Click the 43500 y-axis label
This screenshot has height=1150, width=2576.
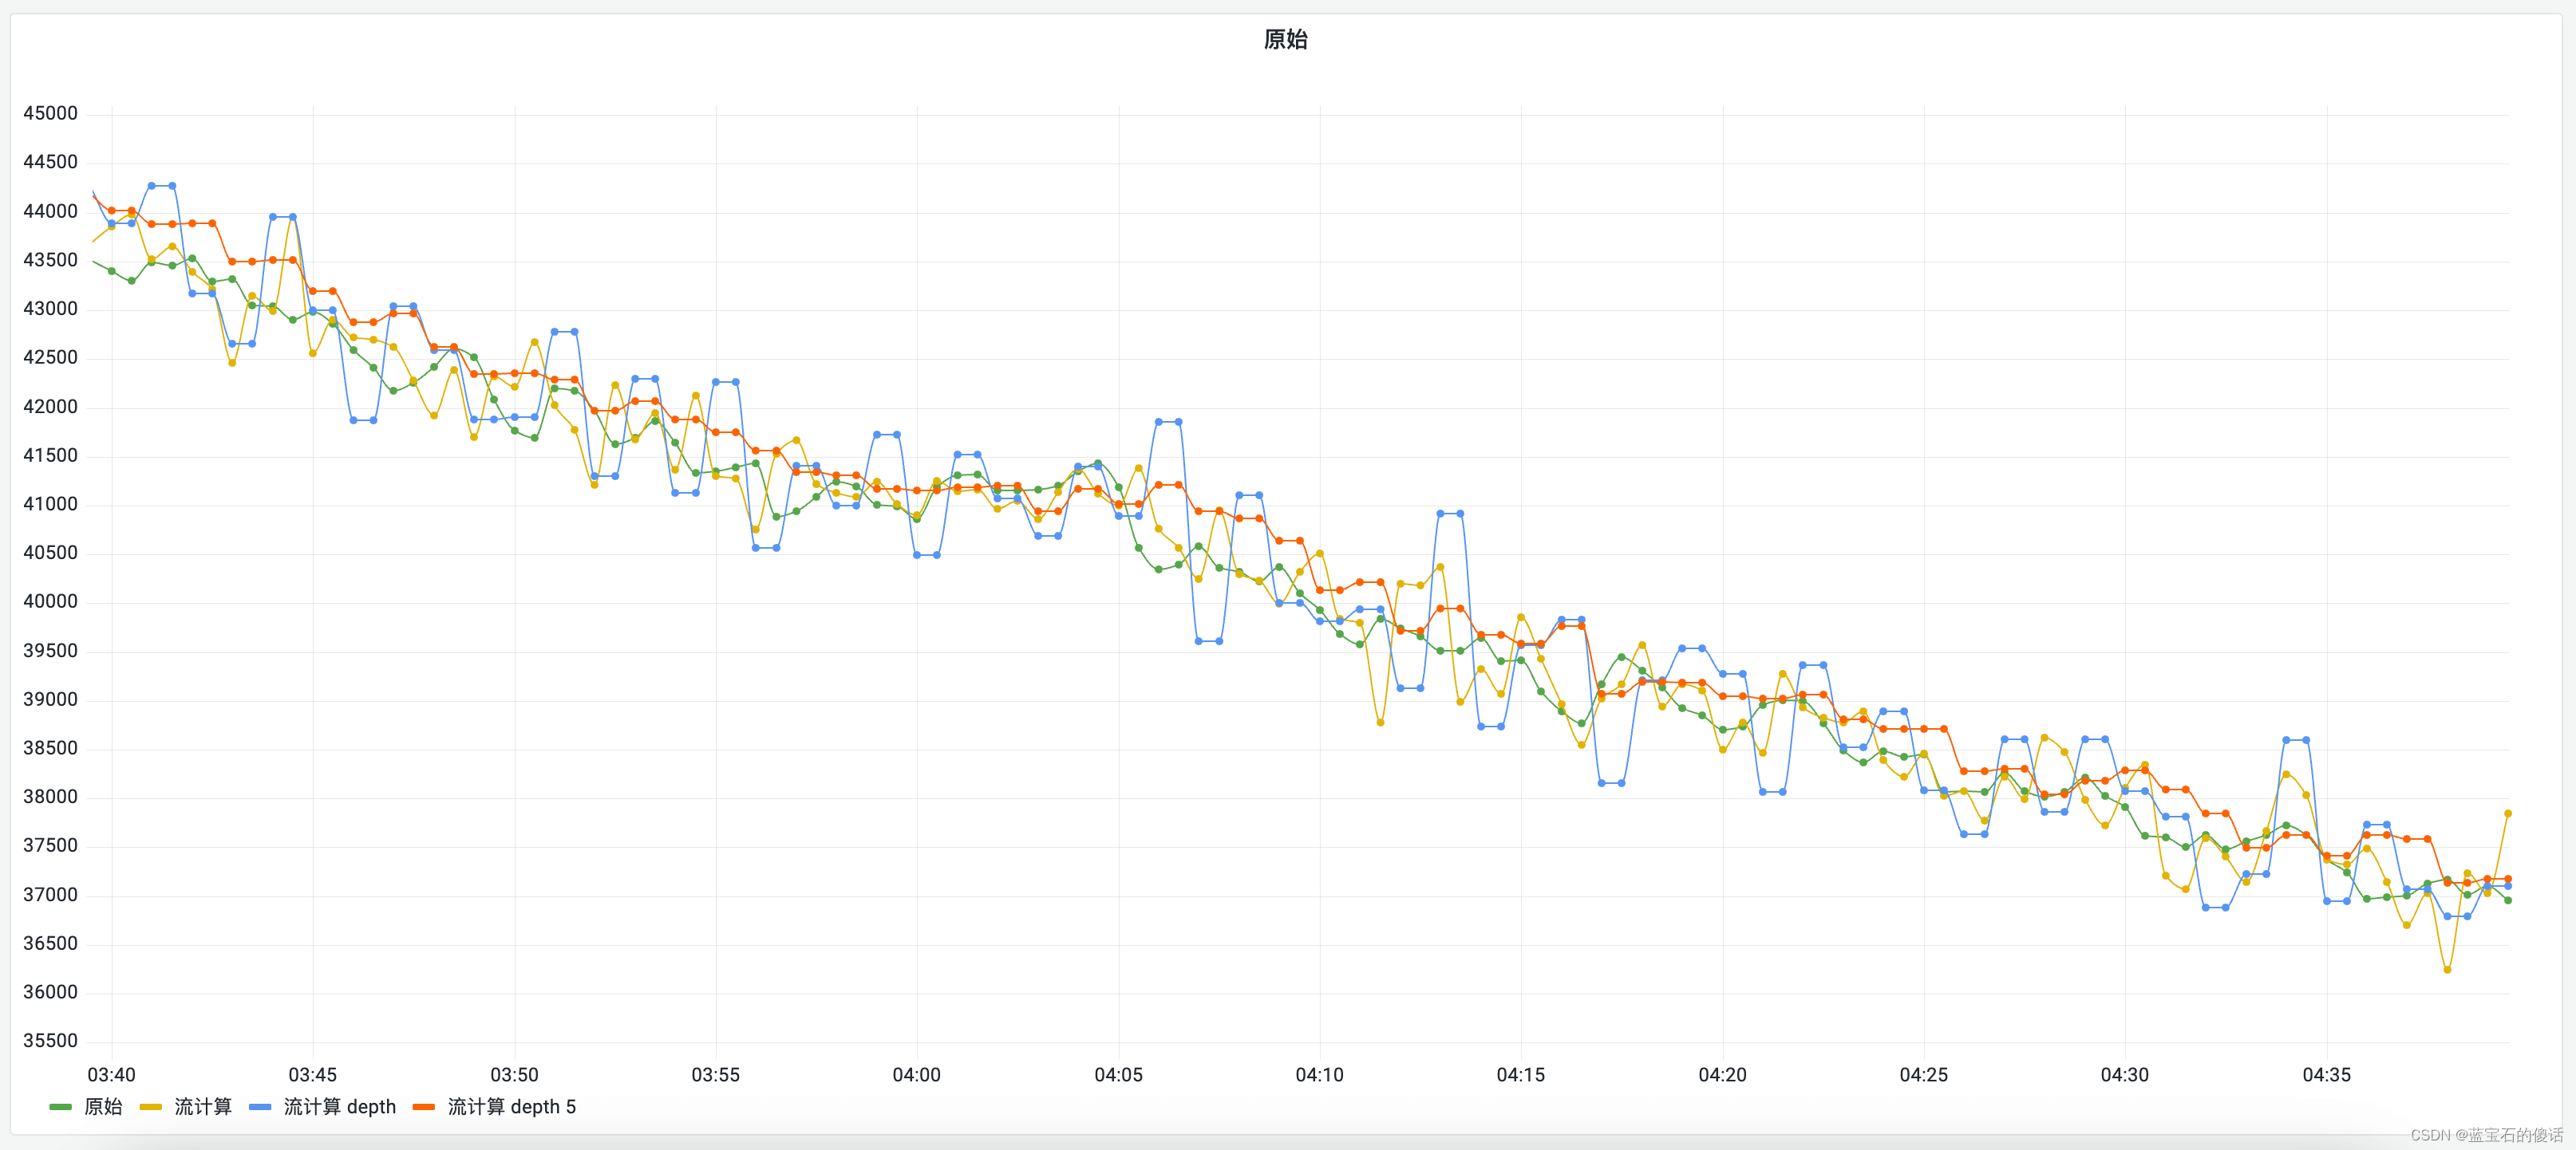click(50, 260)
